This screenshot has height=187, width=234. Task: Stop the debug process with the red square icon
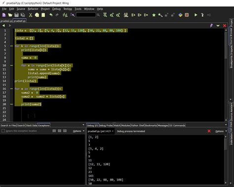click(x=187, y=15)
